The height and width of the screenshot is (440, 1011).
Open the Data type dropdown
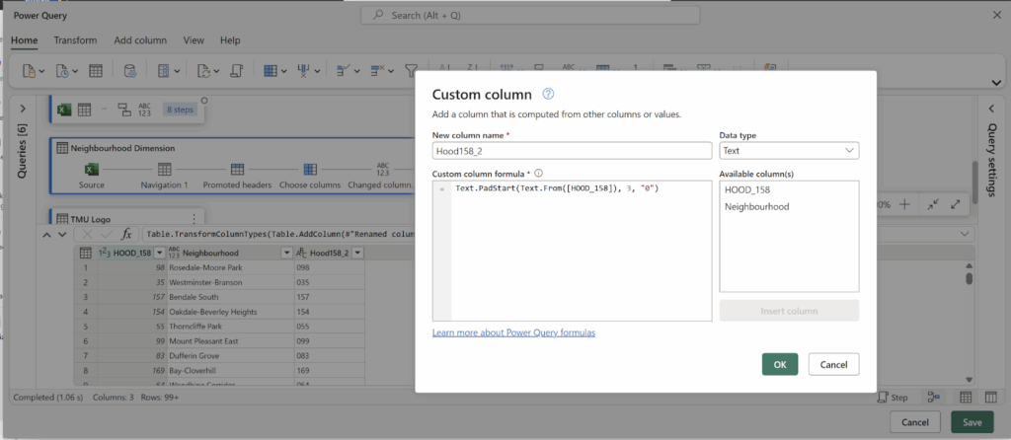[789, 151]
